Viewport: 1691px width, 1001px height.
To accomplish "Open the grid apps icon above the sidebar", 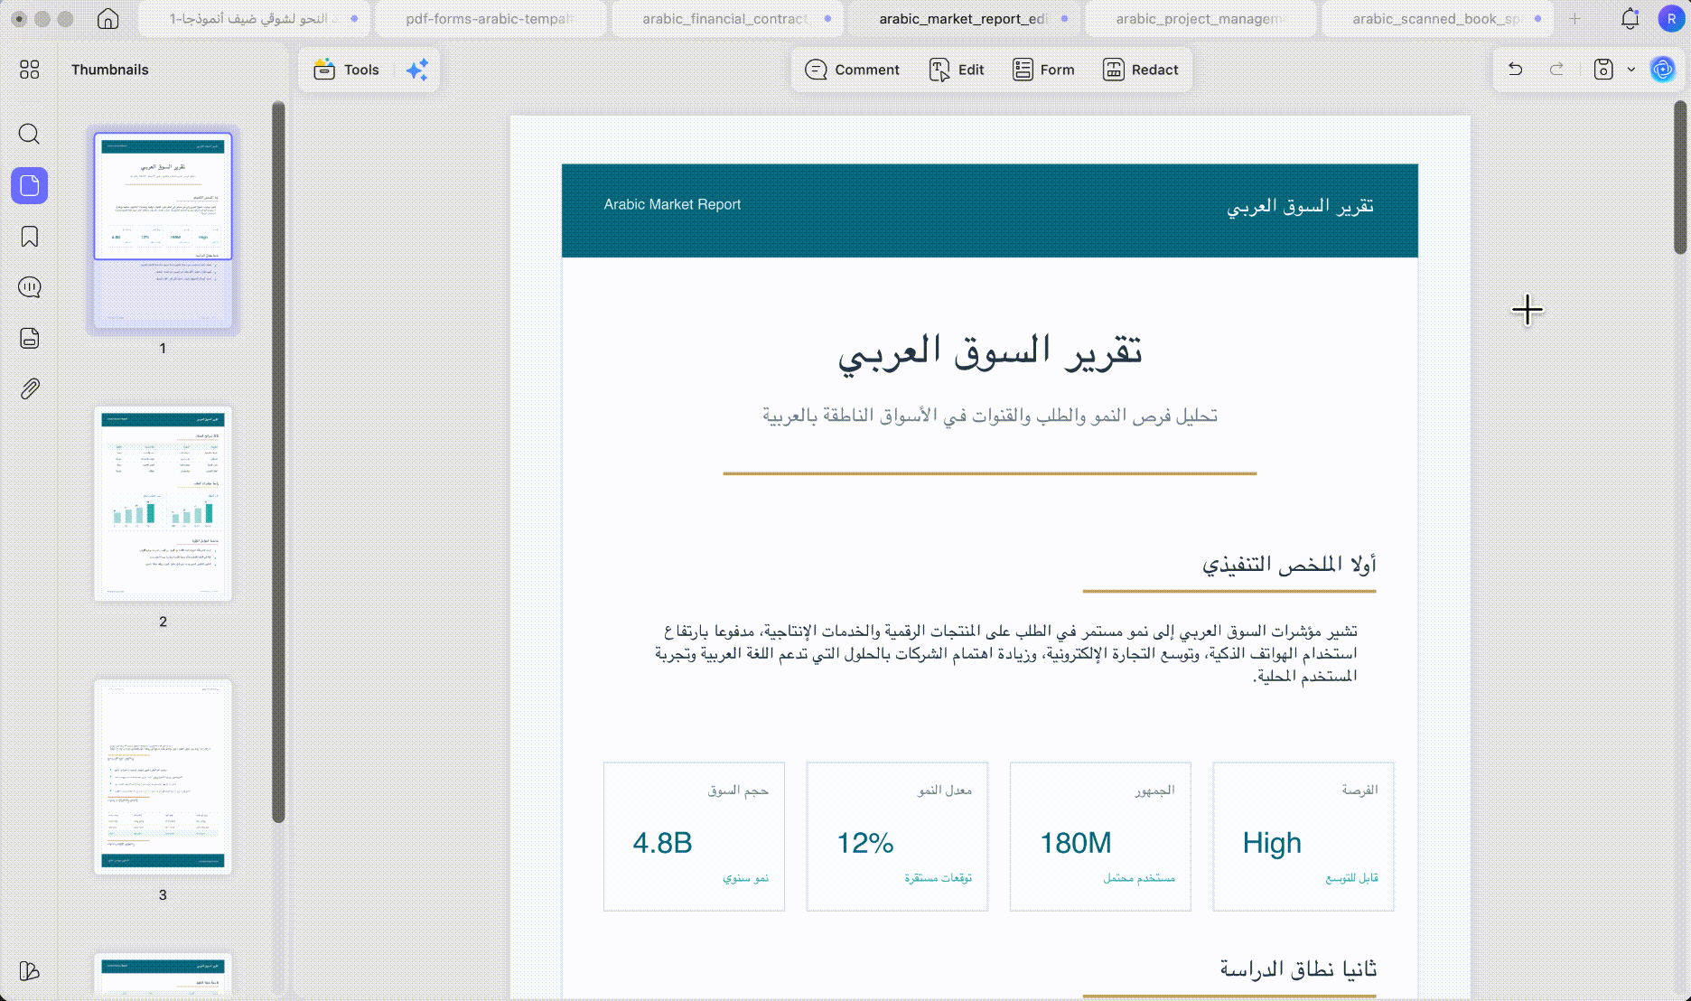I will pos(29,70).
